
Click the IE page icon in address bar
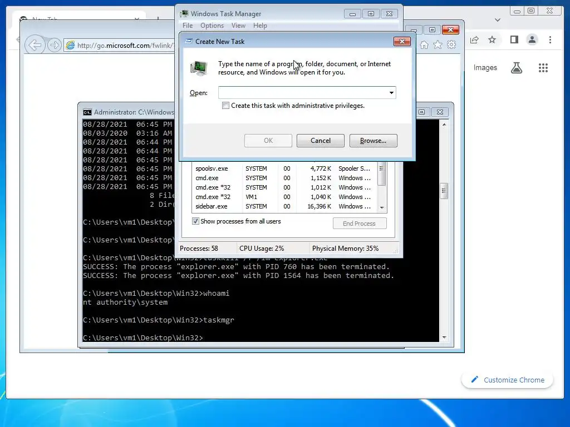click(x=70, y=45)
